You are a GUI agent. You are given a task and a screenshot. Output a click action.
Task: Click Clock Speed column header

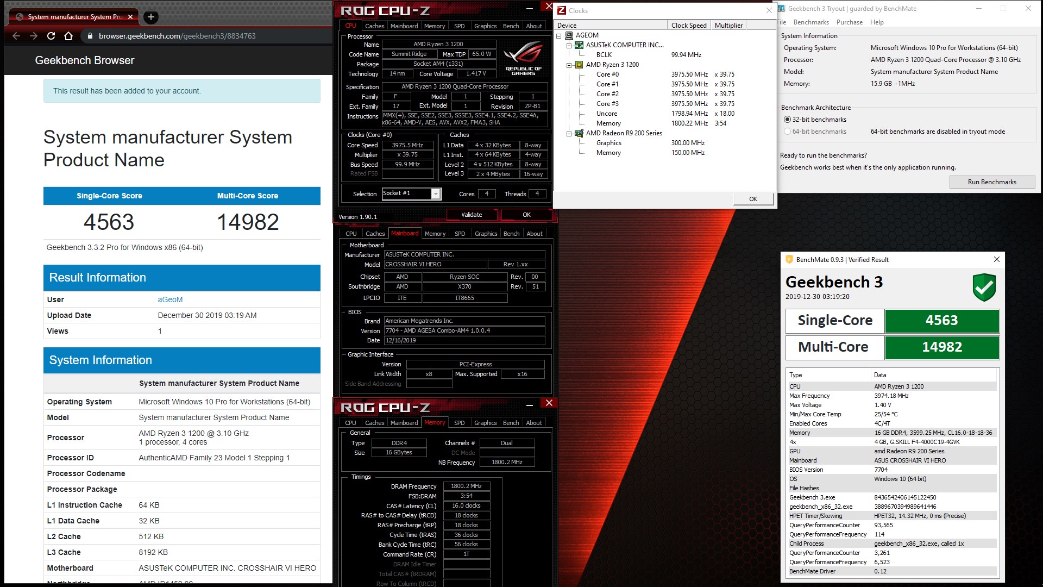coord(689,26)
